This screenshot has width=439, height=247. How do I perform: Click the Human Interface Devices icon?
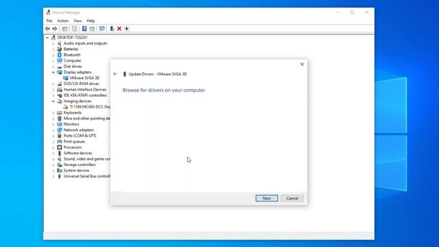pyautogui.click(x=60, y=90)
